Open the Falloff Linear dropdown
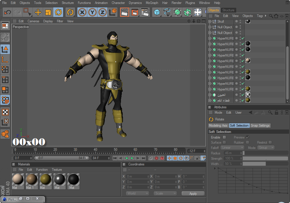 coord(233,148)
